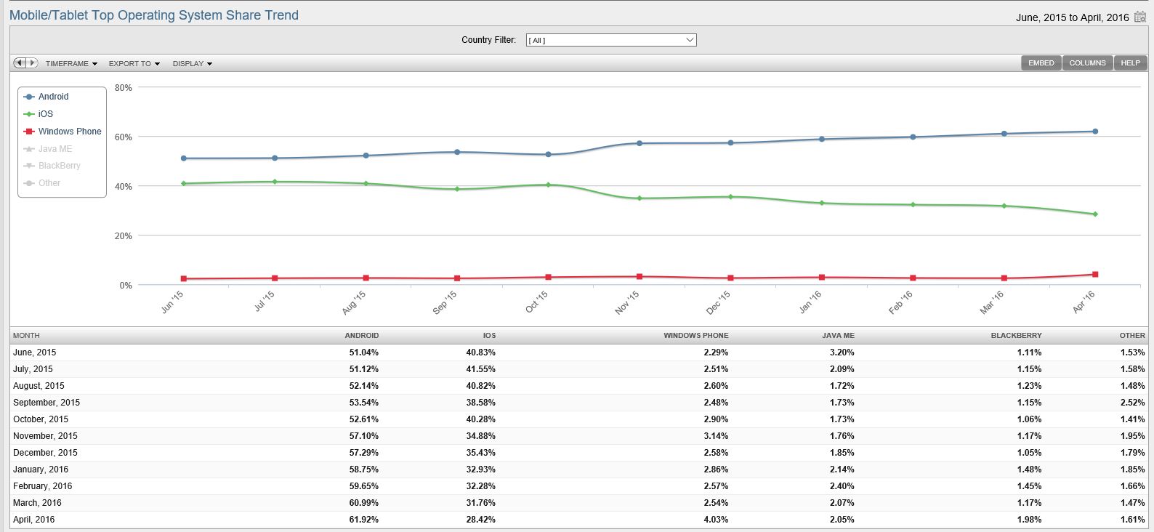Open the Display menu
The width and height of the screenshot is (1154, 532).
(x=192, y=64)
